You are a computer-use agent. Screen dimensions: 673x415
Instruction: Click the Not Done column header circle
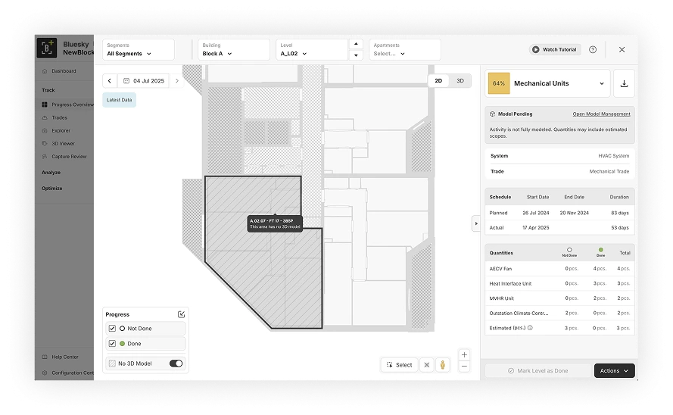(x=569, y=250)
